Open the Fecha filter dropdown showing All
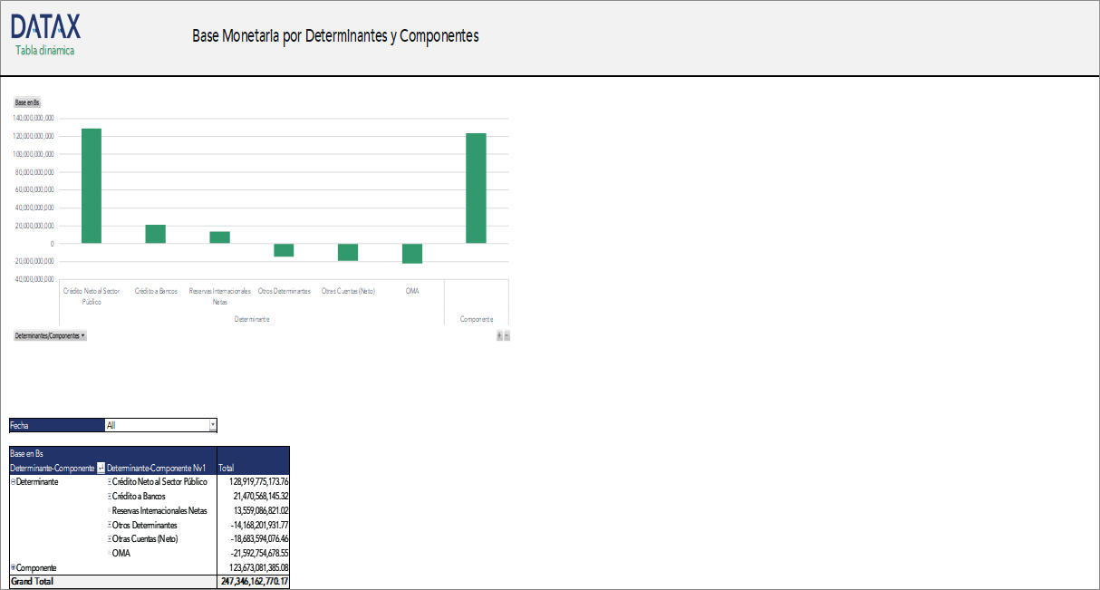1100x590 pixels. click(214, 424)
